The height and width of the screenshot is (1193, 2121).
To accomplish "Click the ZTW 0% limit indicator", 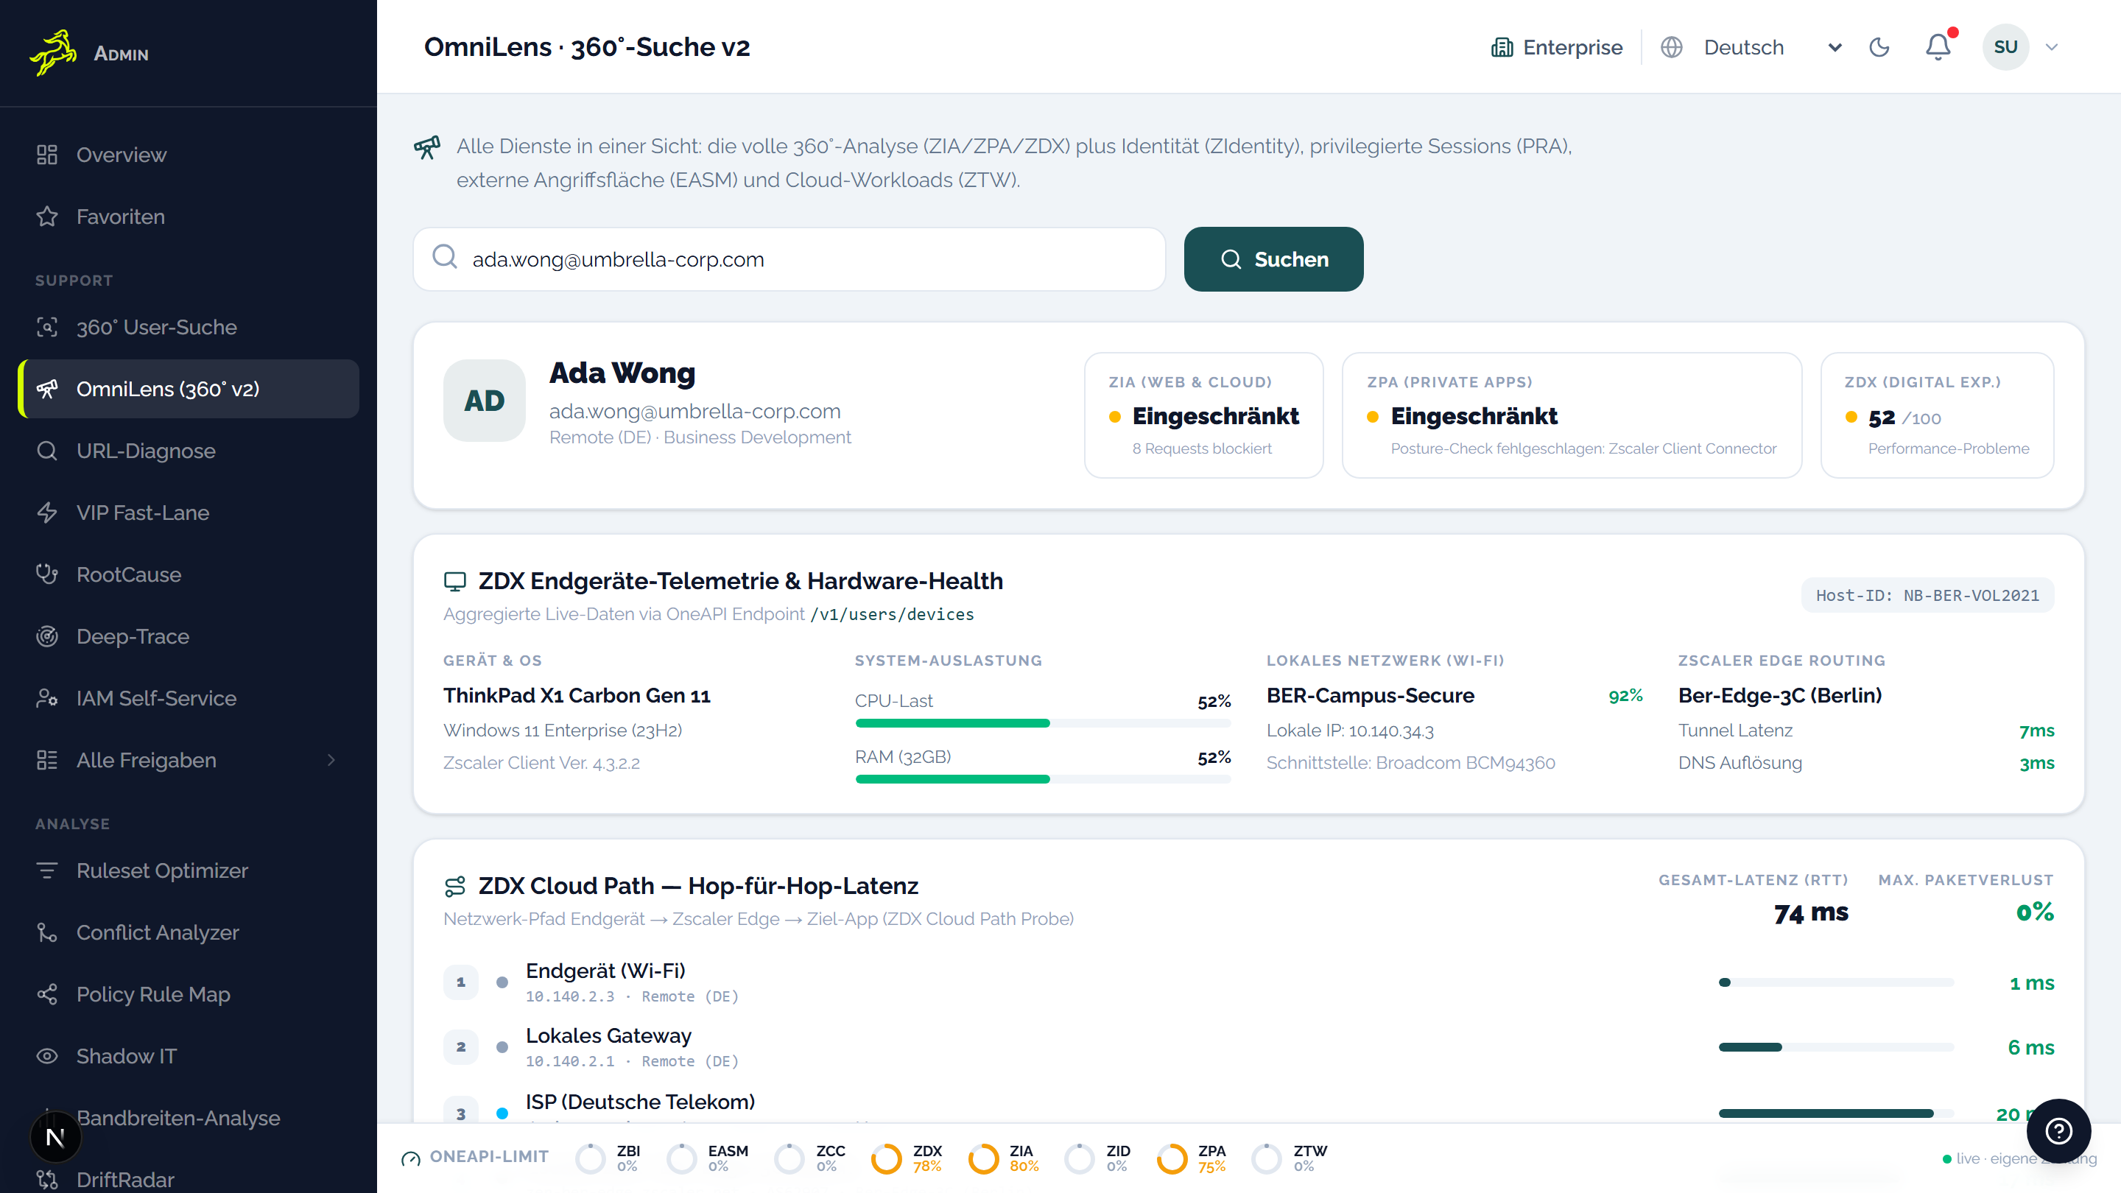I will pyautogui.click(x=1290, y=1158).
